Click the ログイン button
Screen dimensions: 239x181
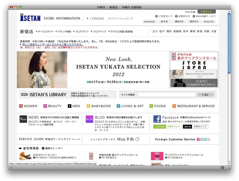[207, 12]
